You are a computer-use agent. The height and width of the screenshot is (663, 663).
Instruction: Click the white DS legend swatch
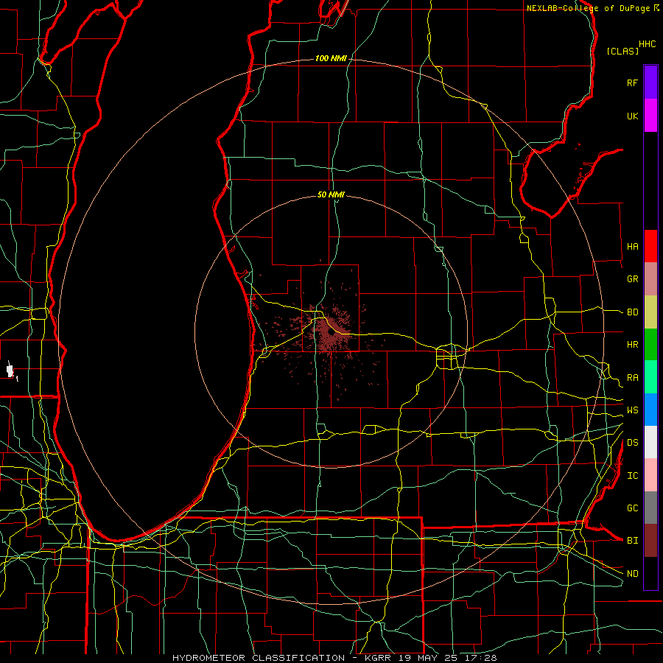pos(650,442)
